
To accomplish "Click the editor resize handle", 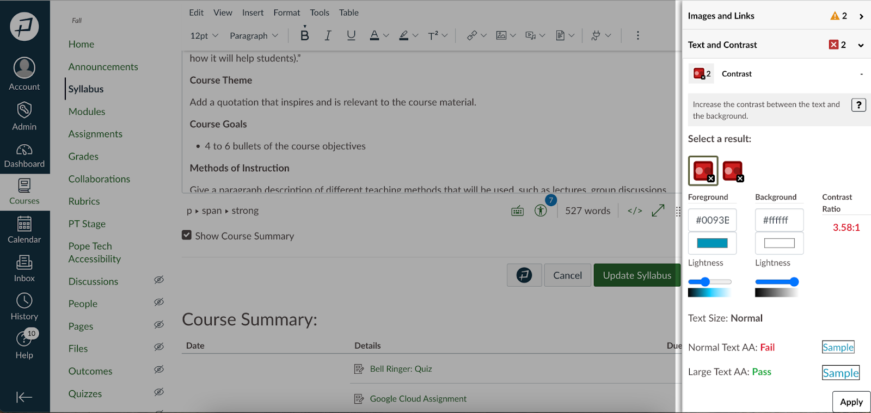I will (x=678, y=211).
